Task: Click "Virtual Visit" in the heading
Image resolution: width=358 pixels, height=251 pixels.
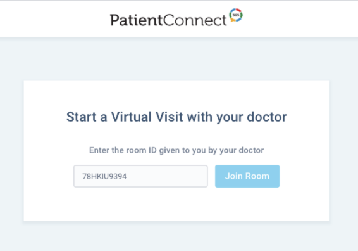Action: [147, 117]
